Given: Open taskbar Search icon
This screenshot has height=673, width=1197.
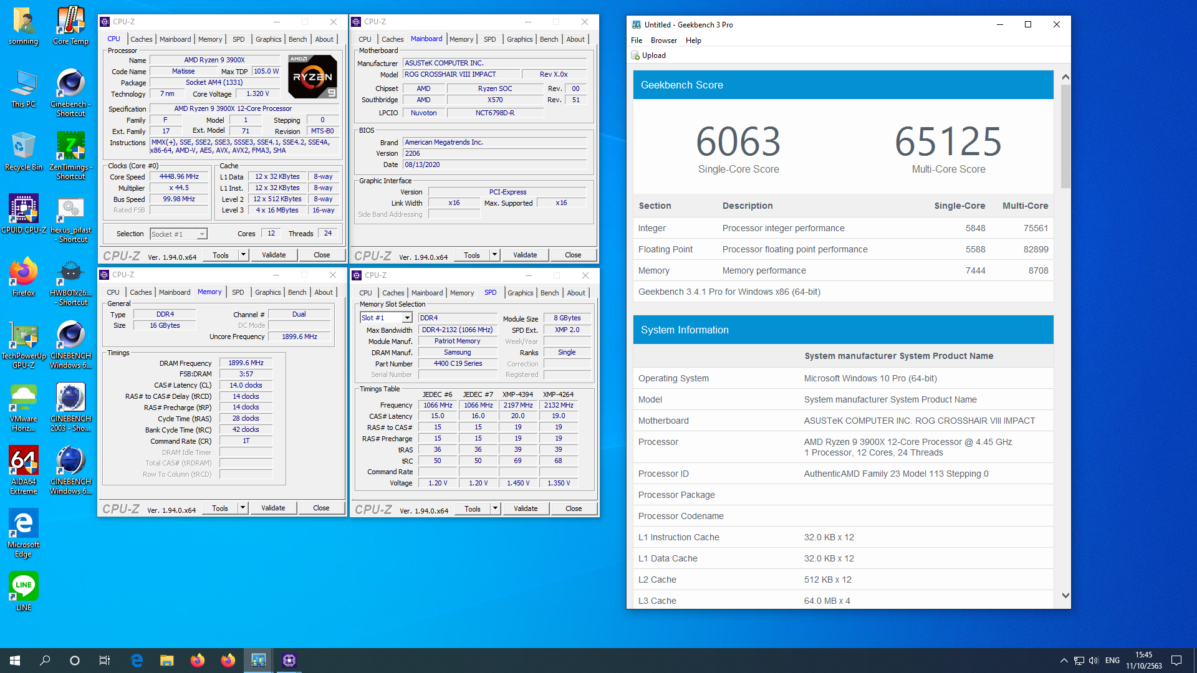Looking at the screenshot, I should tap(45, 661).
